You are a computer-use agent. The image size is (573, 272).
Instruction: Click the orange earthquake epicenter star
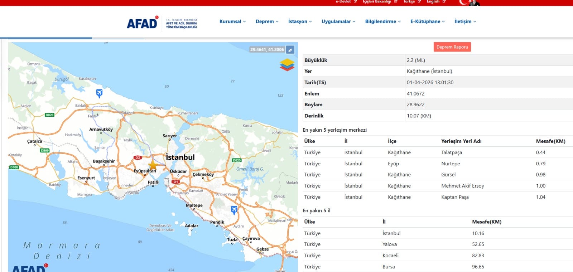pyautogui.click(x=153, y=165)
